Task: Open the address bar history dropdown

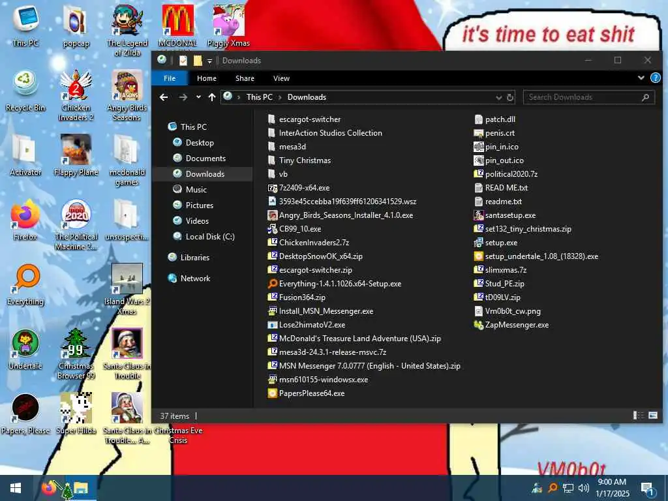Action: [x=498, y=98]
